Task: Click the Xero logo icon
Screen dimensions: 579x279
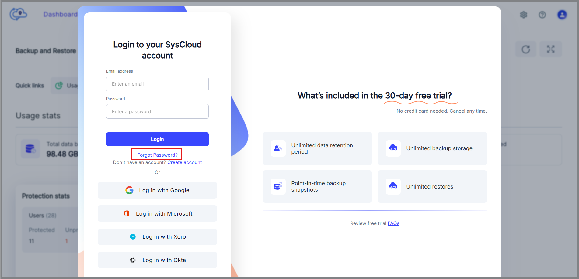Action: (133, 237)
